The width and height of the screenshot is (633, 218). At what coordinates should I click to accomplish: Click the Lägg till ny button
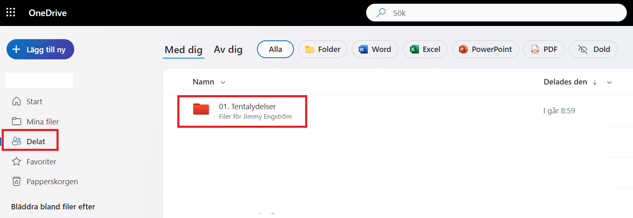pyautogui.click(x=40, y=49)
